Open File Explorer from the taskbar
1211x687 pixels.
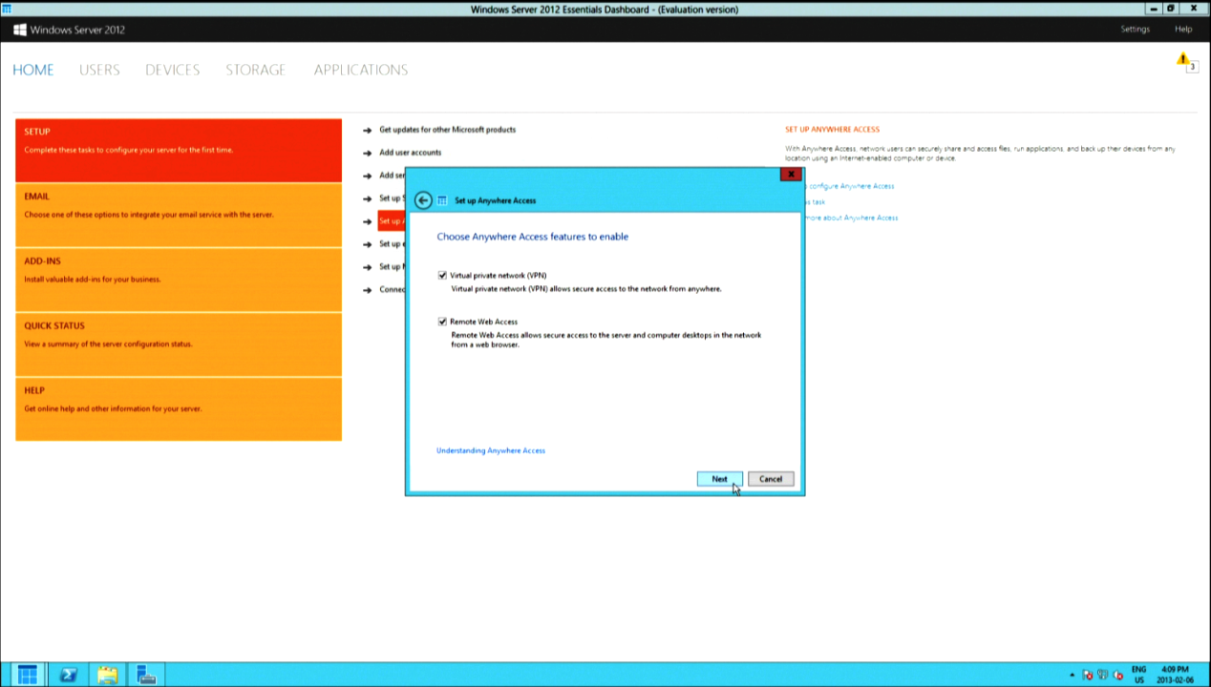107,675
